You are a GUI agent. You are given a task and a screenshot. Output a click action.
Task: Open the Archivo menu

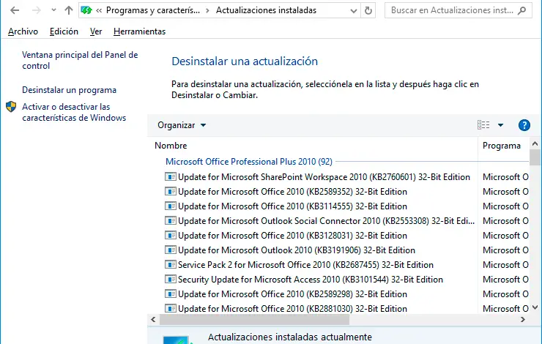pyautogui.click(x=23, y=31)
